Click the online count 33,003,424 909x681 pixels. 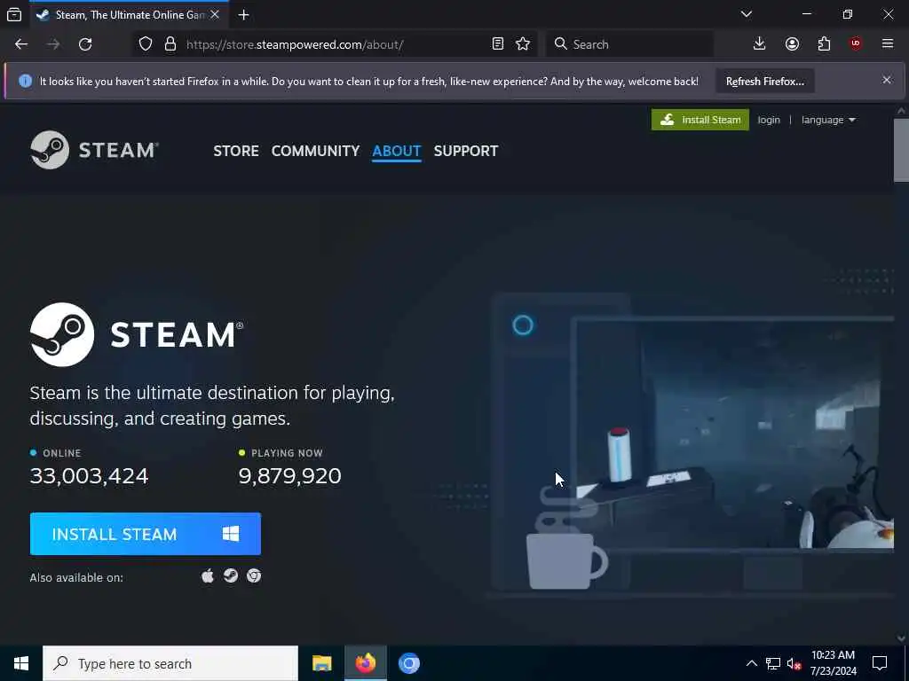coord(90,476)
